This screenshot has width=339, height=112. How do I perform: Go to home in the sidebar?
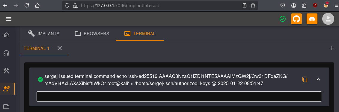coord(6,35)
